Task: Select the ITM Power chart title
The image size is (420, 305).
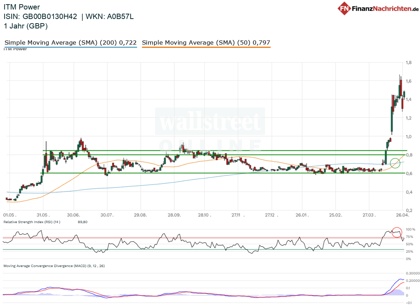Action: (x=21, y=7)
